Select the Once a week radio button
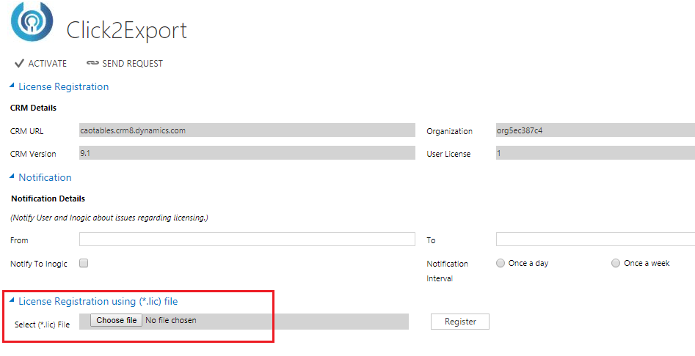Image resolution: width=695 pixels, height=356 pixels. pyautogui.click(x=616, y=263)
